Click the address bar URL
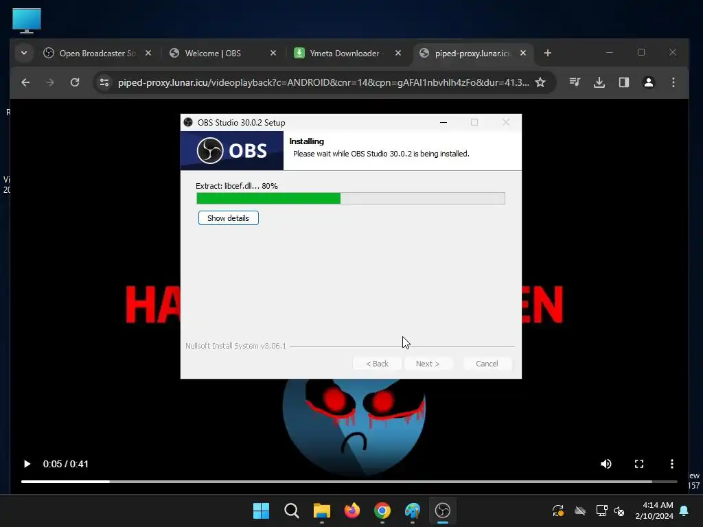The image size is (703, 527). click(x=323, y=82)
